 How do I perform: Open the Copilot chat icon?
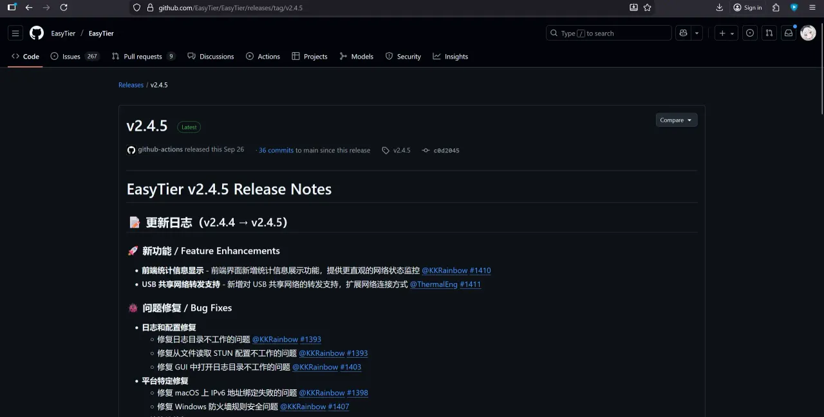683,33
